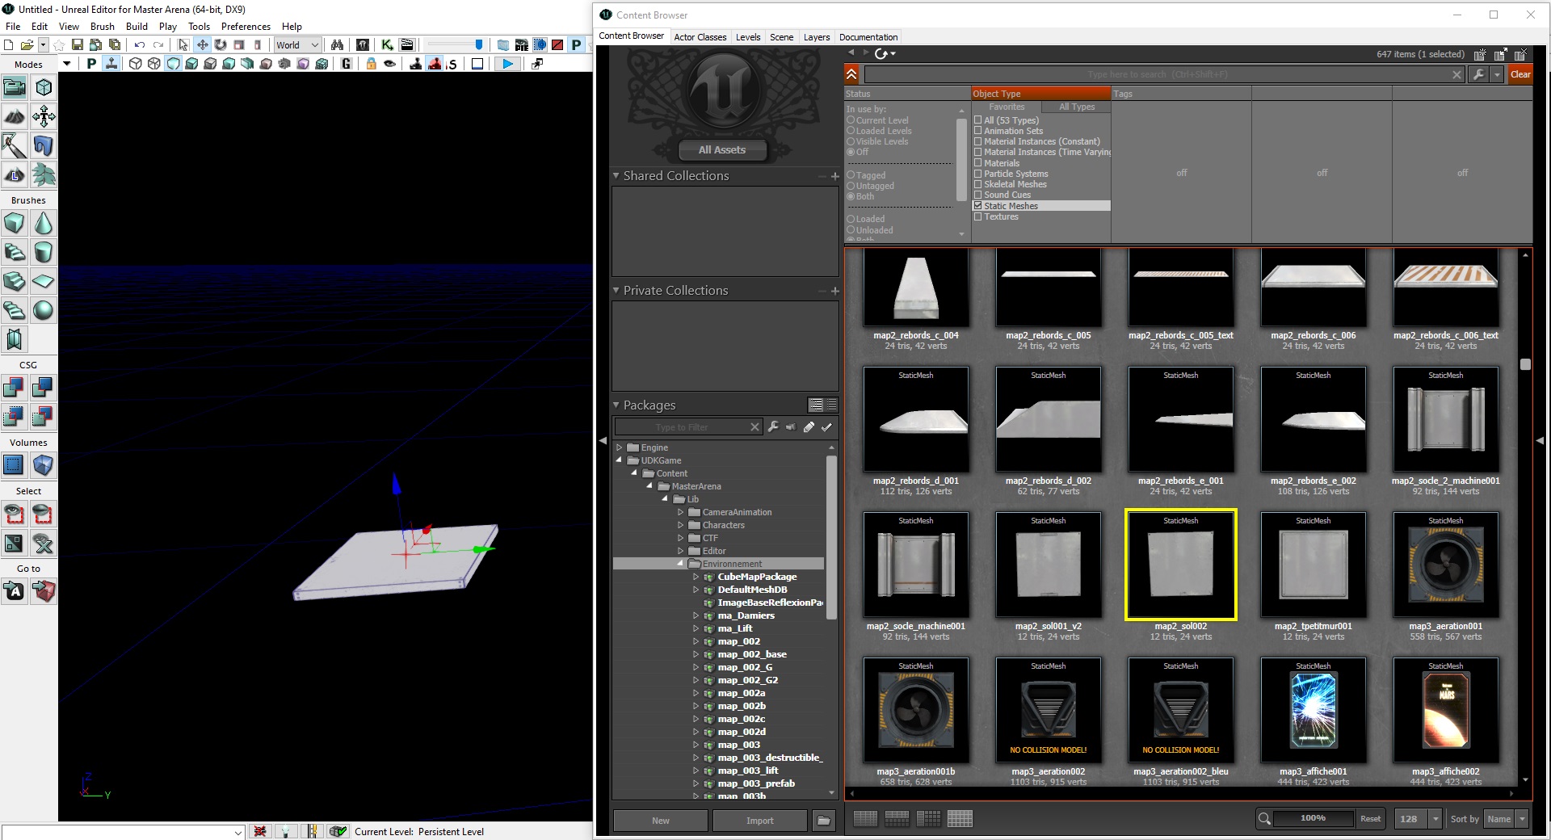Expand the map_002 package
Screen dimensions: 1551x840
point(696,641)
